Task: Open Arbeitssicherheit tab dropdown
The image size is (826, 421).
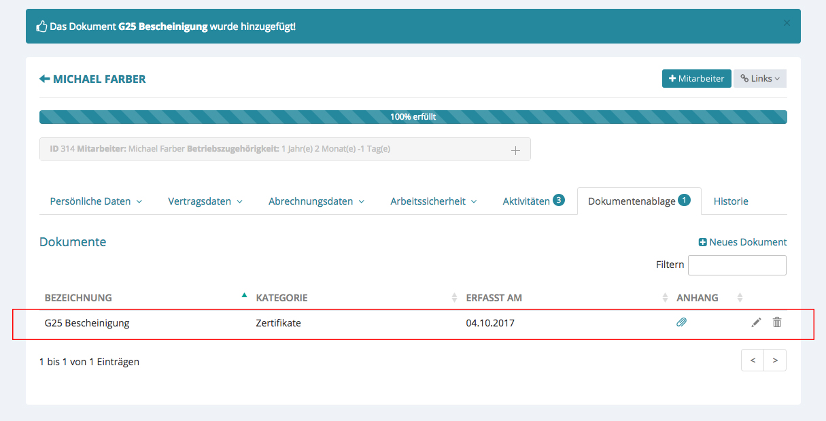Action: click(433, 201)
